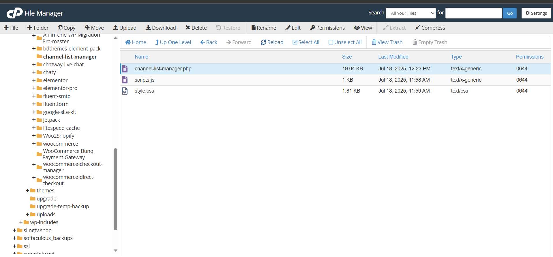Expand the wp-includes folder
Screen dimensions: 553x257
21,222
